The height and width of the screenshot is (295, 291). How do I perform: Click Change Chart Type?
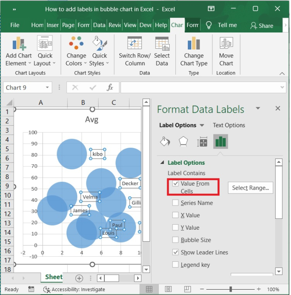tap(194, 51)
